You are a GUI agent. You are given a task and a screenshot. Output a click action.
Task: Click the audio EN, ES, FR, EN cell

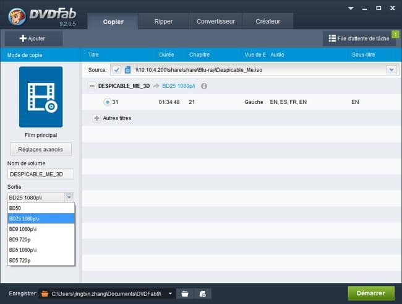(288, 102)
